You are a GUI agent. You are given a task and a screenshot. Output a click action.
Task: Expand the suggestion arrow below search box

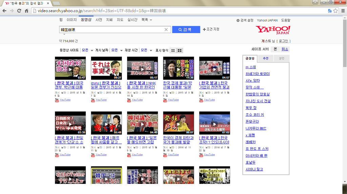click(x=64, y=34)
